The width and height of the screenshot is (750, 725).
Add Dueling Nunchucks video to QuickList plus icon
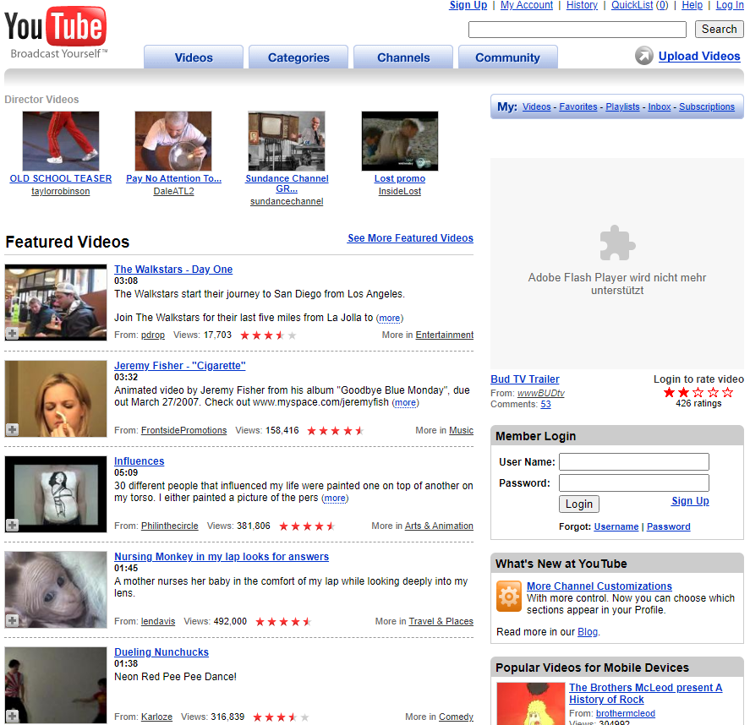(x=12, y=716)
